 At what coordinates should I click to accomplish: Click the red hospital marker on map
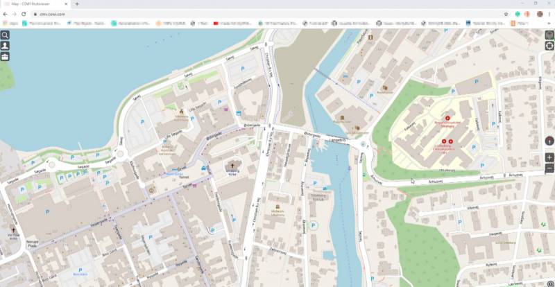click(x=438, y=119)
